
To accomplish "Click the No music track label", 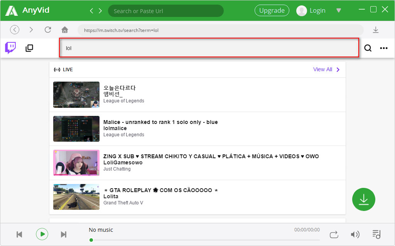I will pos(101,230).
